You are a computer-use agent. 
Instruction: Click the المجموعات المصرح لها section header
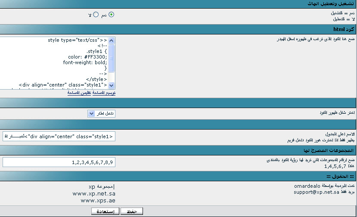coord(328,150)
